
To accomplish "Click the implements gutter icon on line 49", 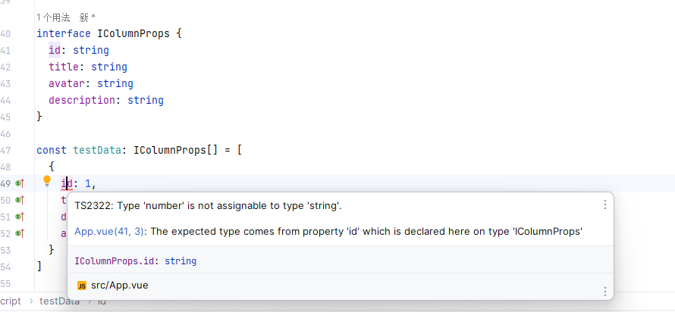I will (20, 183).
